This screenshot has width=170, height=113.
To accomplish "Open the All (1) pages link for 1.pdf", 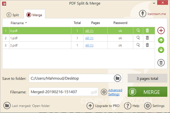I will coord(89,38).
